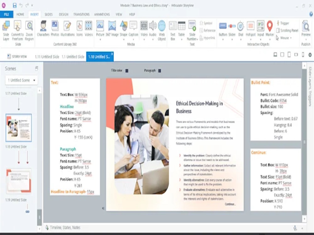The width and height of the screenshot is (314, 235).
Task: Expand the Shape dropdown arrow
Action: [123, 39]
